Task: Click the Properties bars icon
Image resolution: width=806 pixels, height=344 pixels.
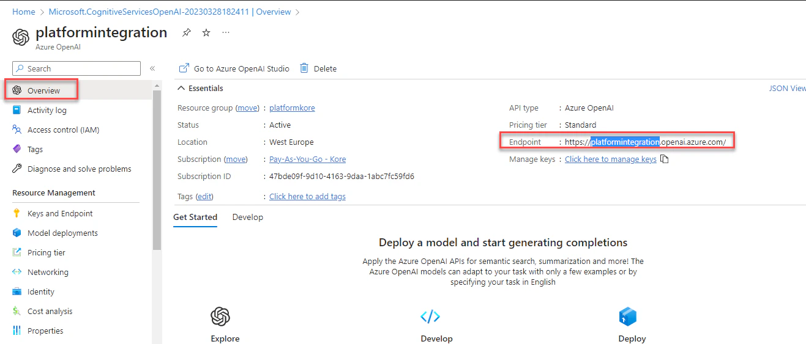Action: [x=17, y=331]
